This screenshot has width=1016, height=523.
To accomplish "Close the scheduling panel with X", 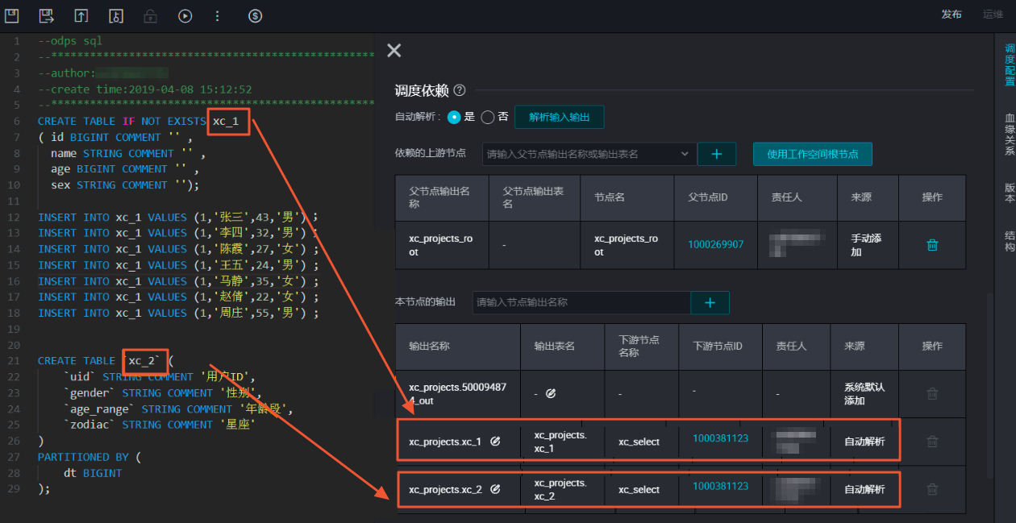I will [x=393, y=51].
